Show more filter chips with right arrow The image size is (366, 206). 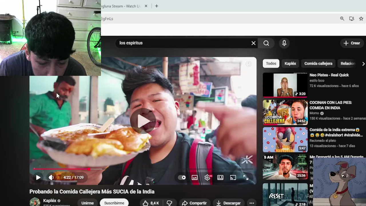pyautogui.click(x=363, y=64)
